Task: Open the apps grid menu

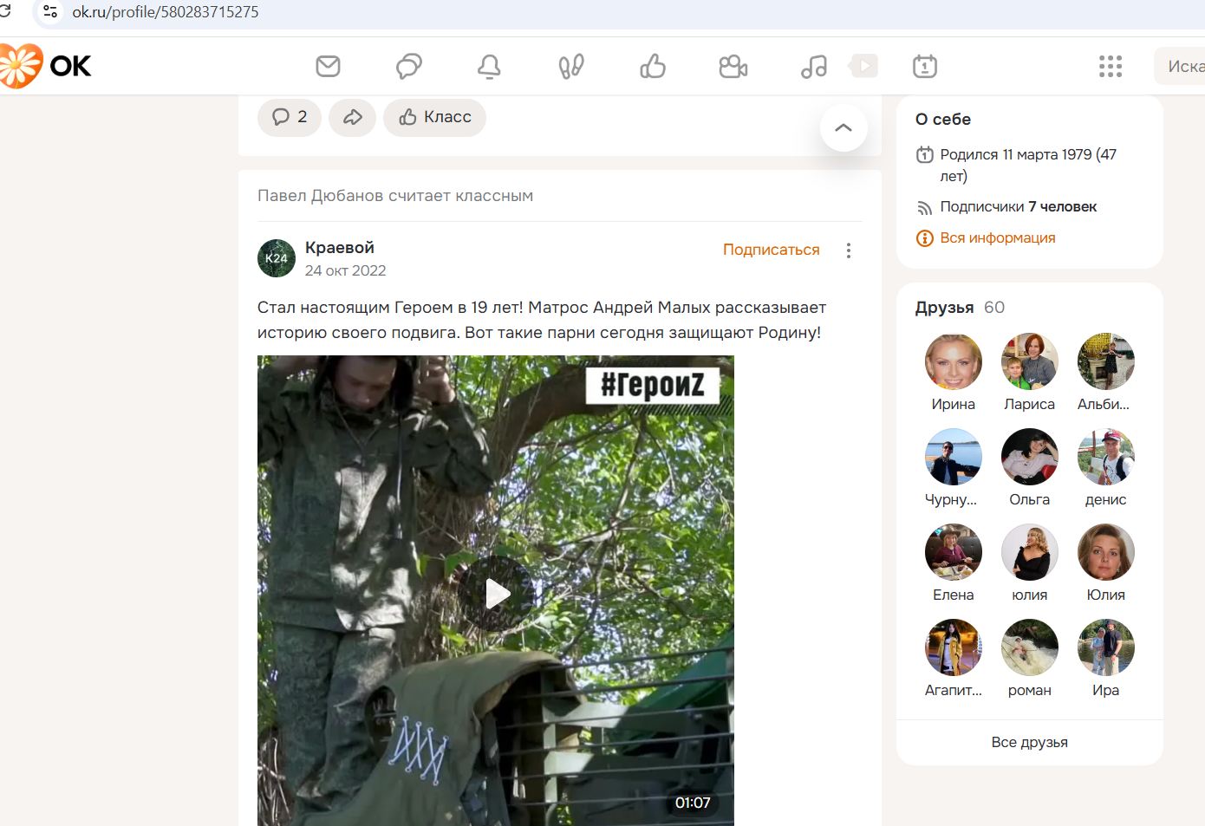Action: point(1111,66)
